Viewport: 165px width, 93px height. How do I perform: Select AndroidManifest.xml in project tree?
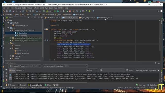click(21, 25)
